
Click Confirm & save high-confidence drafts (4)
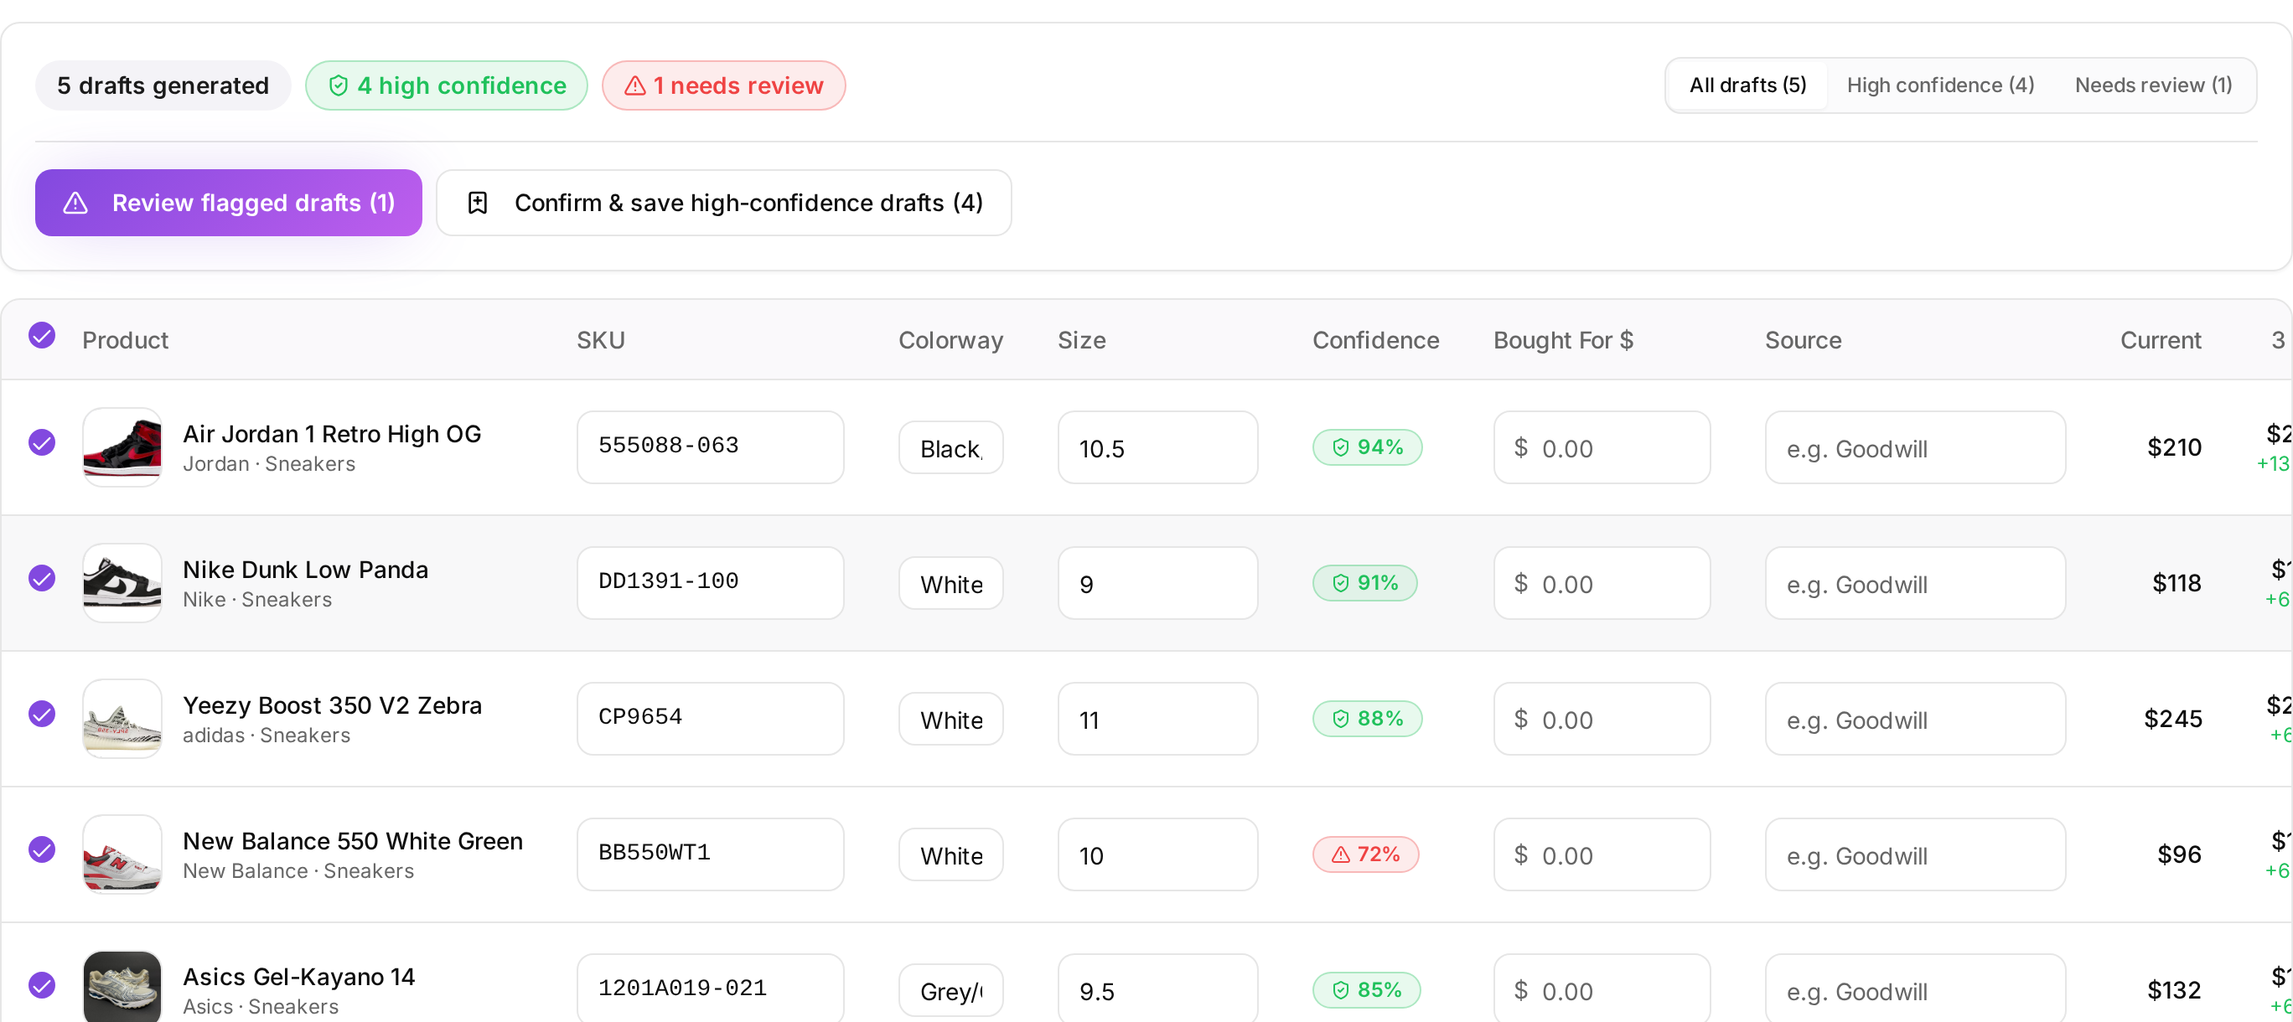(723, 203)
